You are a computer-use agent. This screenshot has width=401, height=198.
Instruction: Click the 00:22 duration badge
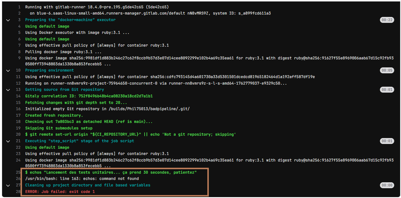387,20
